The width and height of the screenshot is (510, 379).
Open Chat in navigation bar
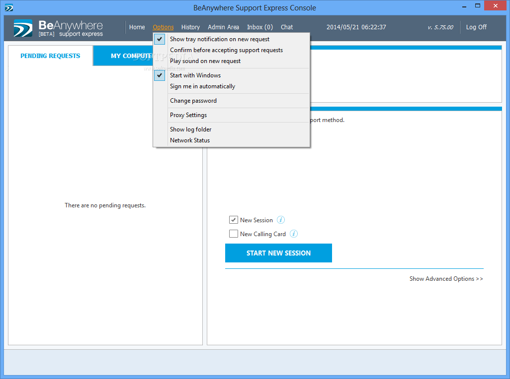[x=287, y=27]
